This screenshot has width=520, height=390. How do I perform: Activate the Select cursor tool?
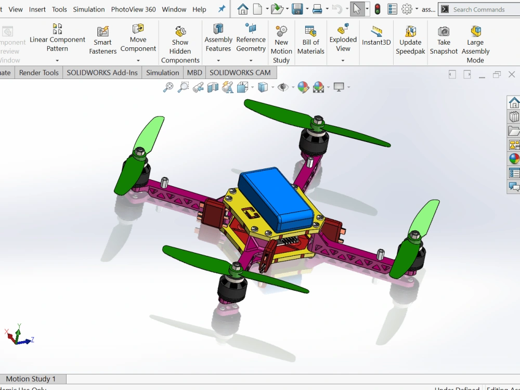(357, 9)
